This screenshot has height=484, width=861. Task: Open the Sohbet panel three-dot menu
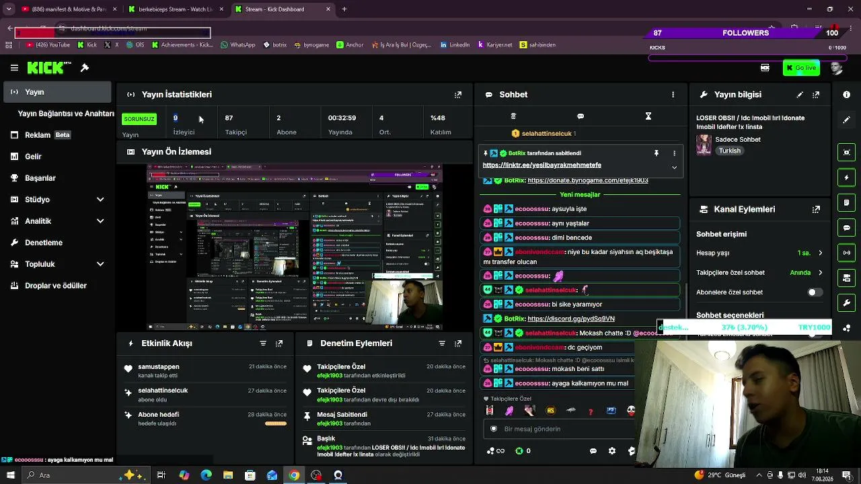click(673, 95)
